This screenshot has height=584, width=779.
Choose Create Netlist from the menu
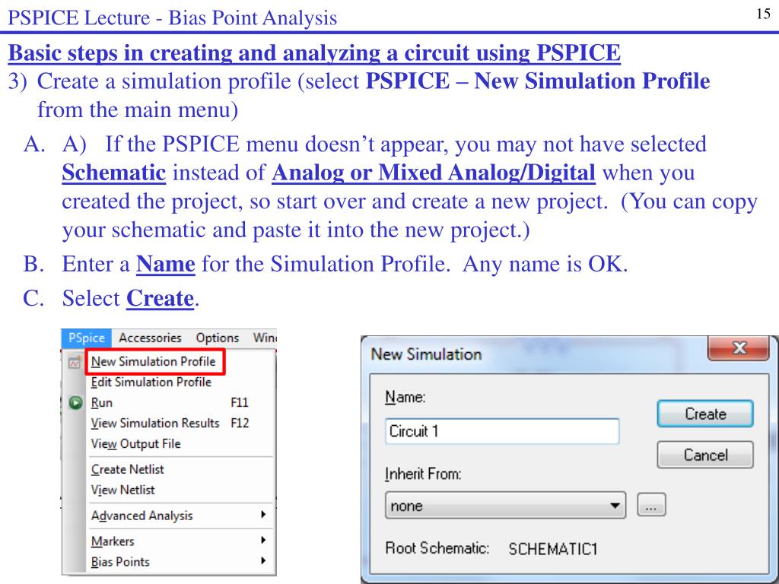[x=127, y=469]
